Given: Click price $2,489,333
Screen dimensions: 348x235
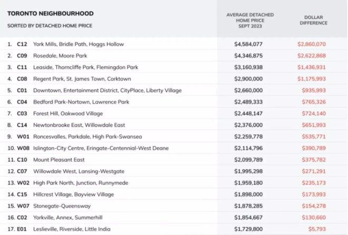Looking at the screenshot, I should pyautogui.click(x=248, y=102).
